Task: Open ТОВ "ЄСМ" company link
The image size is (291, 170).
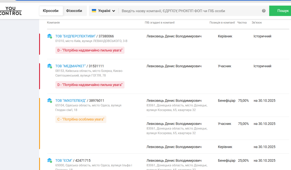Action: pos(64,161)
